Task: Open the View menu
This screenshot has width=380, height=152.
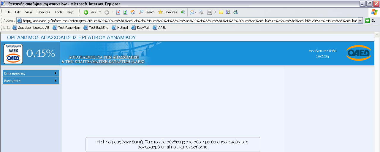Action: click(x=28, y=12)
